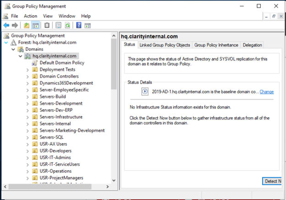The width and height of the screenshot is (286, 200).
Task: Click the Domain Controllers OU folder icon
Action: pyautogui.click(x=35, y=76)
